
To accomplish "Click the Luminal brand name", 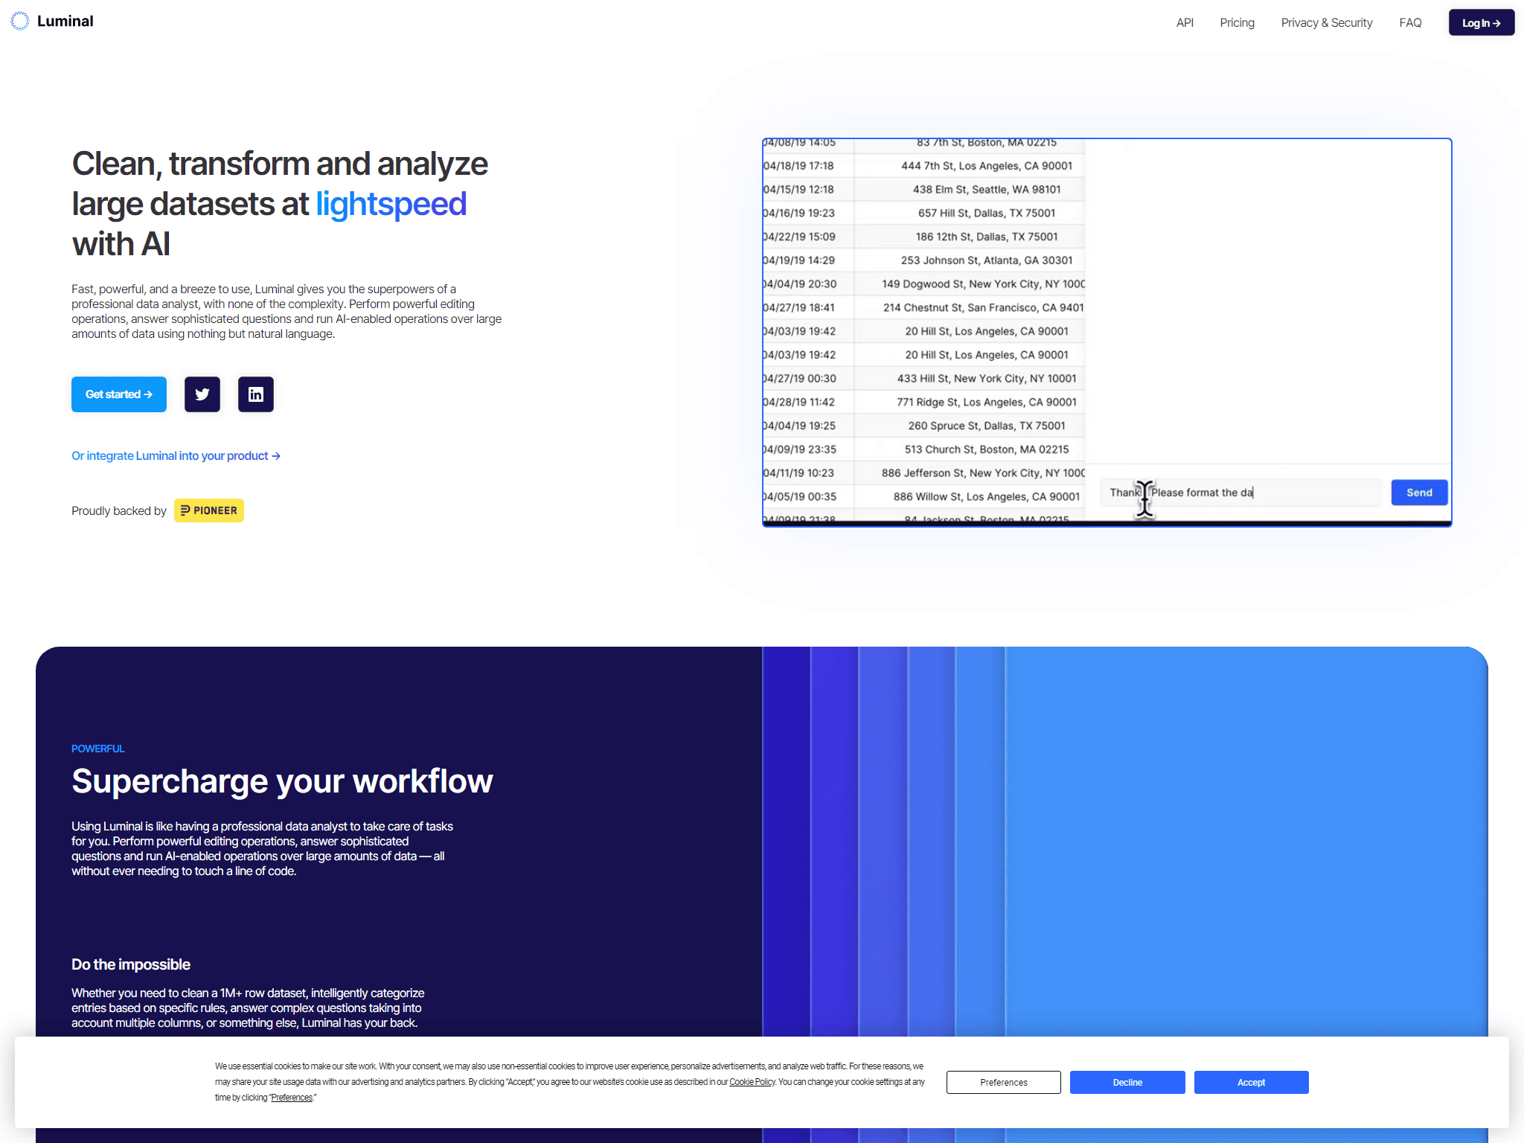I will tap(65, 21).
